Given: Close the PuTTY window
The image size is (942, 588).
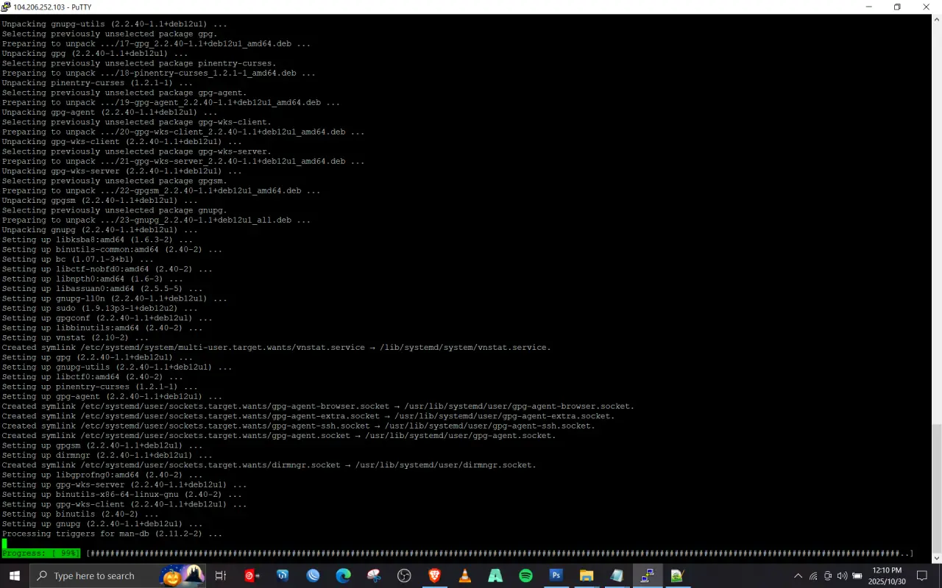Looking at the screenshot, I should [x=927, y=7].
